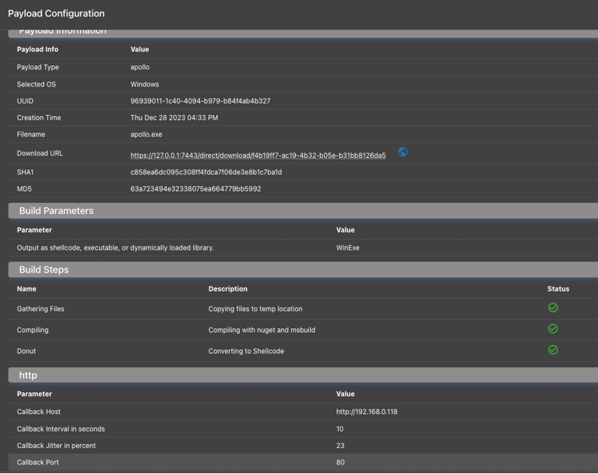This screenshot has height=473, width=598.
Task: Click the Creation Time value
Action: [174, 117]
